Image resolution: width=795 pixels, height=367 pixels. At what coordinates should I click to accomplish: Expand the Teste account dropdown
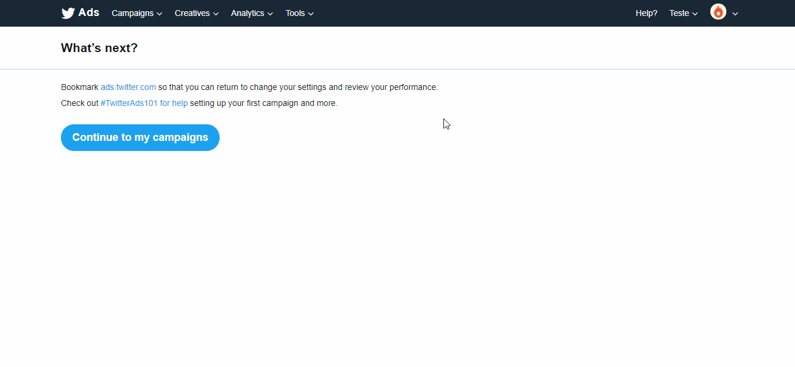click(x=684, y=13)
